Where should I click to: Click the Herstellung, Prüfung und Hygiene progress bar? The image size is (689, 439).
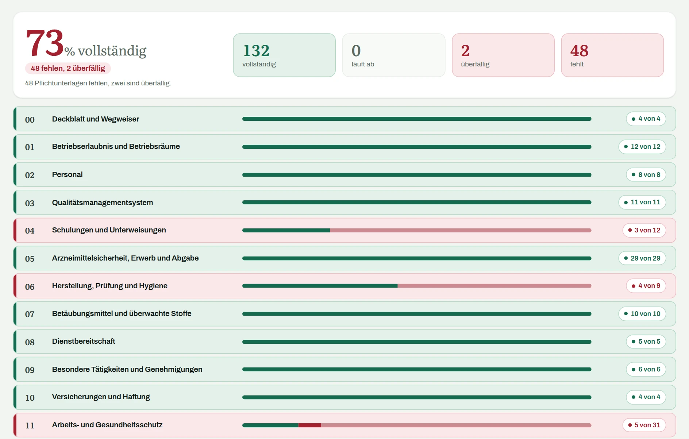pyautogui.click(x=417, y=286)
